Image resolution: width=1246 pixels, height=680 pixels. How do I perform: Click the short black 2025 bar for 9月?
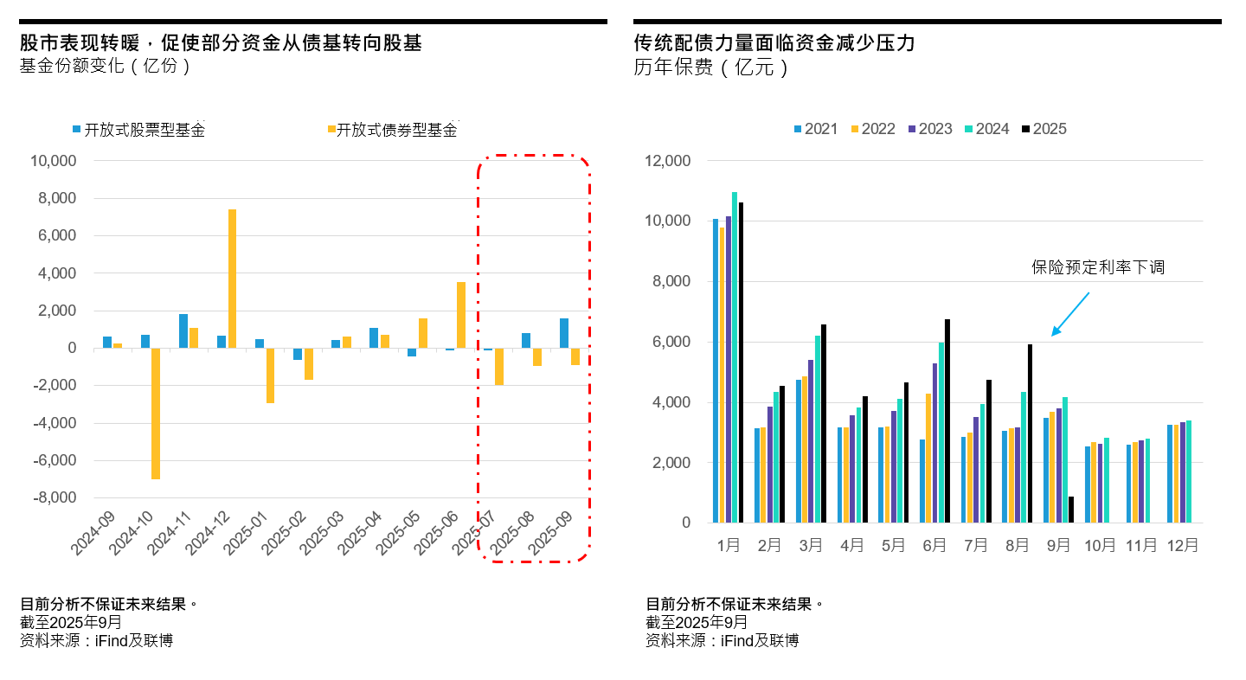click(1071, 510)
